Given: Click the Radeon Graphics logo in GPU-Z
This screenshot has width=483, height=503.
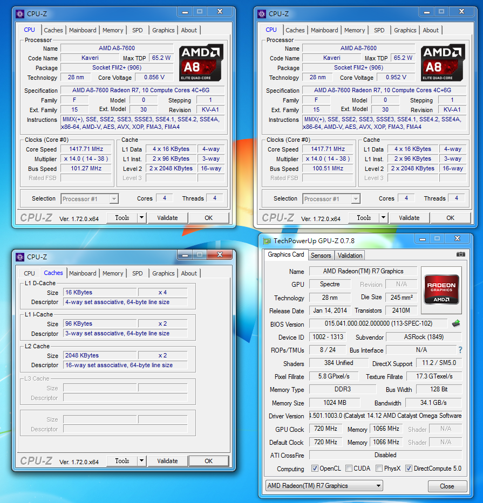Looking at the screenshot, I should pos(441,290).
